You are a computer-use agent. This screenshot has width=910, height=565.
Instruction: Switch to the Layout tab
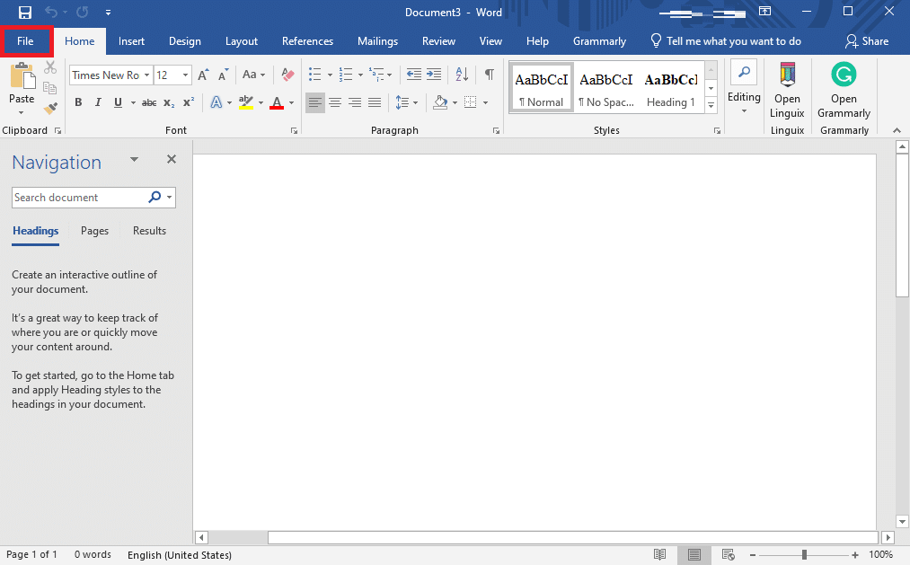coord(242,41)
